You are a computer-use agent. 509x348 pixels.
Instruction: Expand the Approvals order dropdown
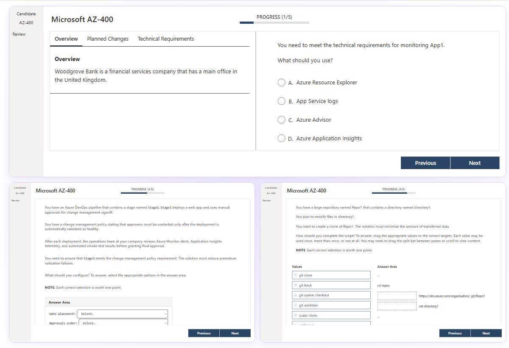[x=123, y=323]
